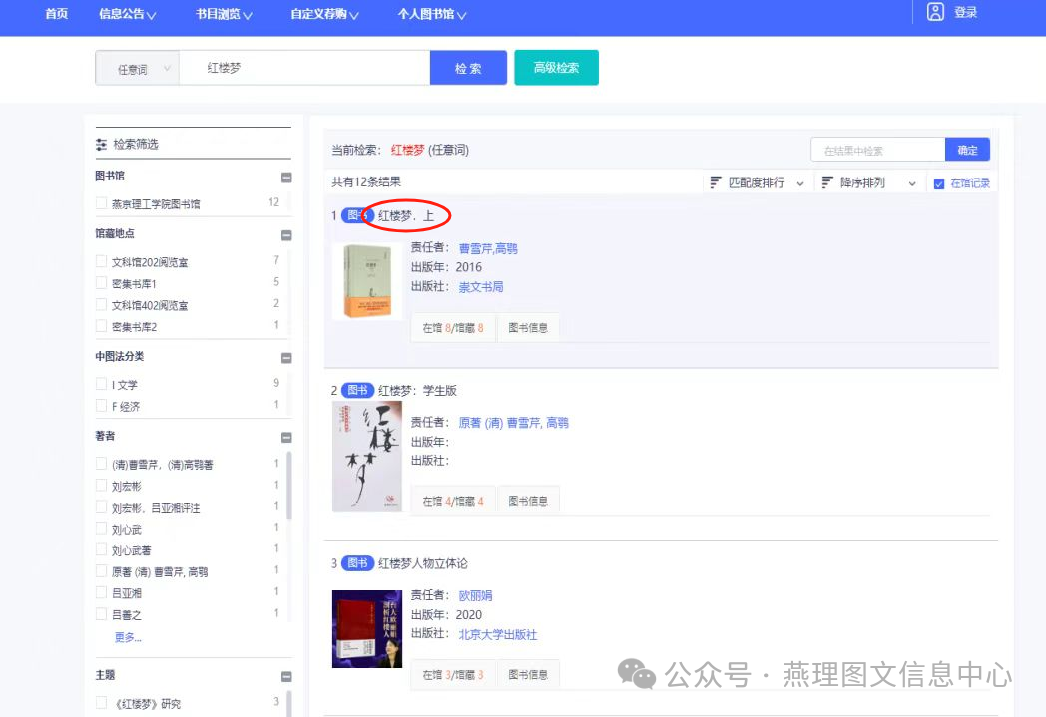Collapse the 馆藏地点 filter section
Screen dimensions: 1046x717
click(286, 235)
